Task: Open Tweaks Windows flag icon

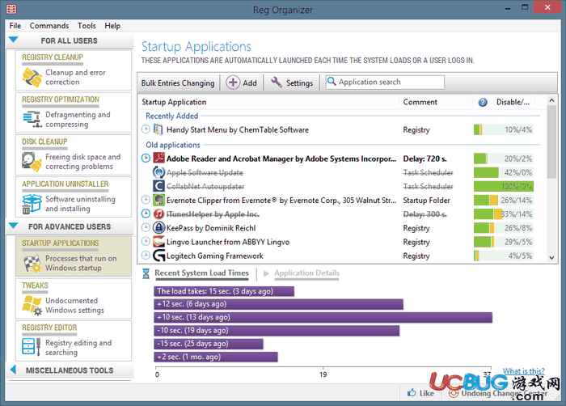Action: tap(32, 305)
